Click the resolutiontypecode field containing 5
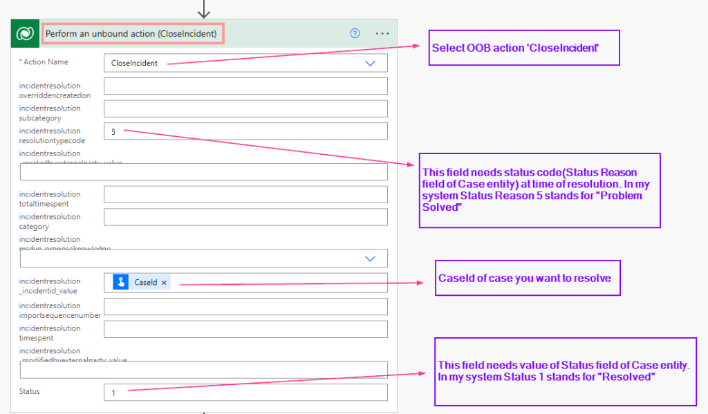The image size is (708, 414). pyautogui.click(x=245, y=131)
